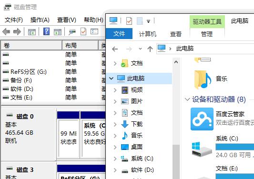Click show/hide console tree icon in Disk Management
Viewport: 254px width, 179px height.
pos(32,32)
